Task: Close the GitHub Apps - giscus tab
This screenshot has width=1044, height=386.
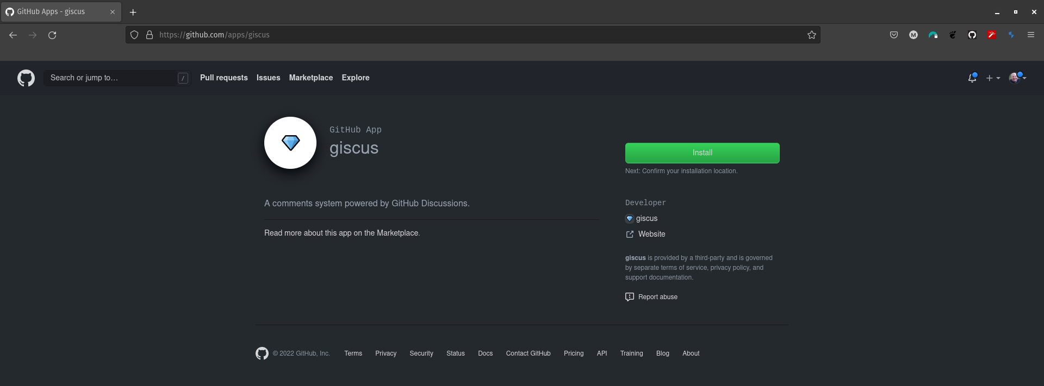Action: pyautogui.click(x=113, y=12)
